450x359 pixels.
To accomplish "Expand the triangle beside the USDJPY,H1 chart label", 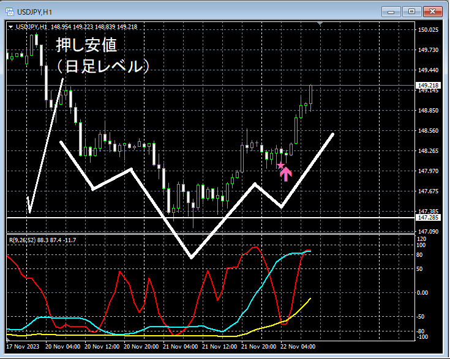I will (x=10, y=27).
